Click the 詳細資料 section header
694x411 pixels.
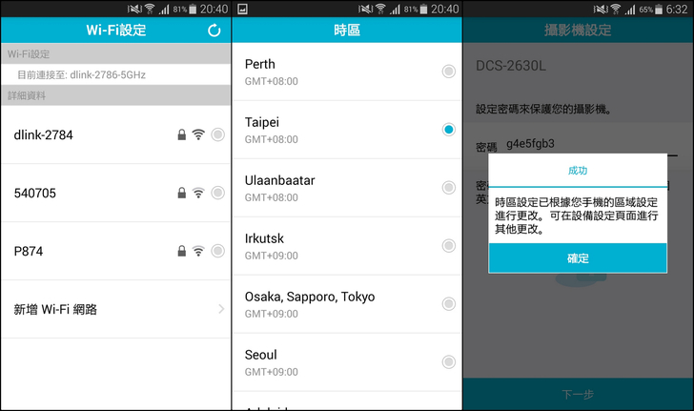pos(27,95)
